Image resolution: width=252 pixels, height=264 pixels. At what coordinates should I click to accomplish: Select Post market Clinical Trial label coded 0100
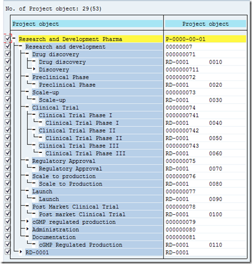(82, 214)
